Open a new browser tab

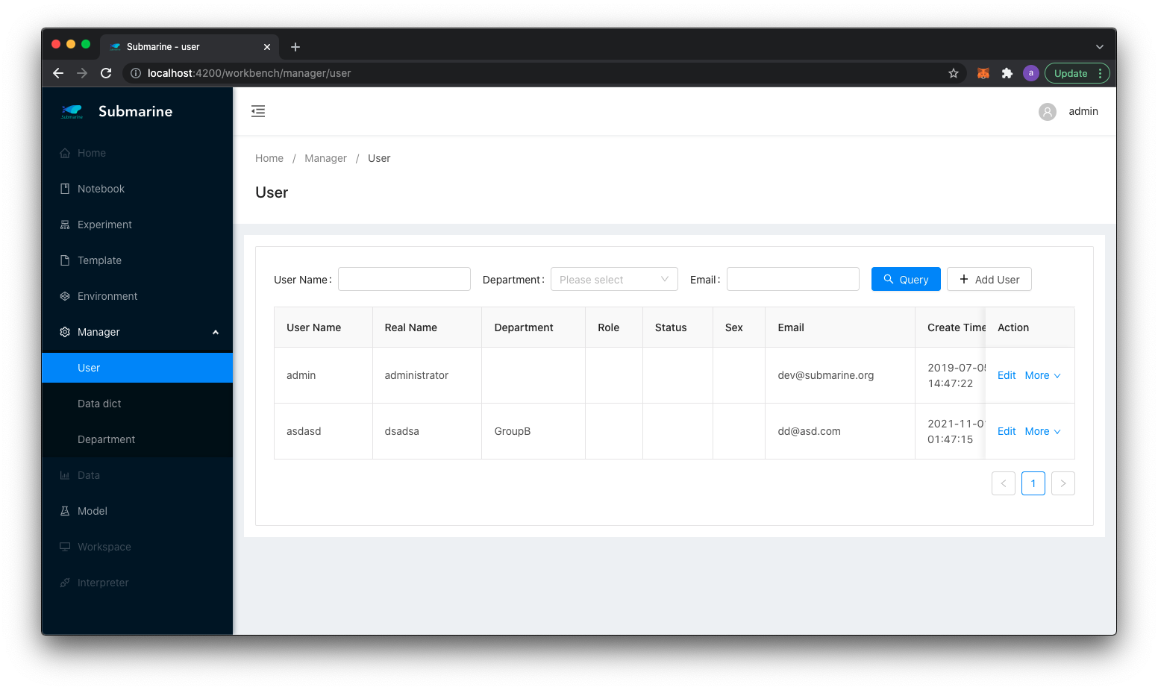(x=295, y=47)
